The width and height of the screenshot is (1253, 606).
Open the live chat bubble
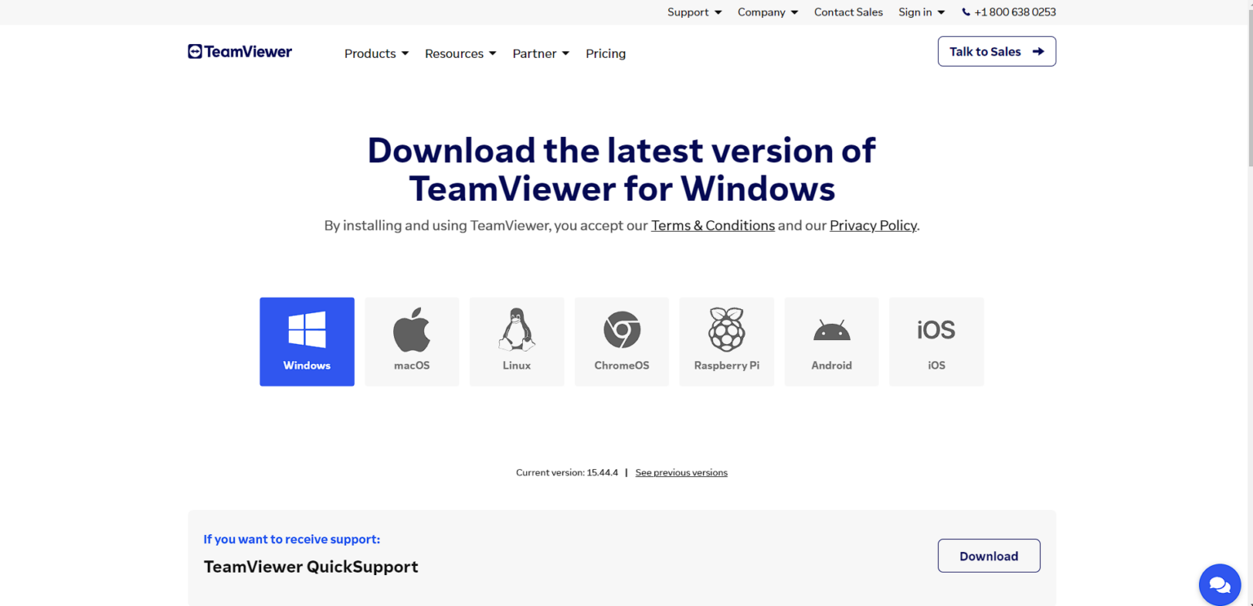(x=1220, y=585)
